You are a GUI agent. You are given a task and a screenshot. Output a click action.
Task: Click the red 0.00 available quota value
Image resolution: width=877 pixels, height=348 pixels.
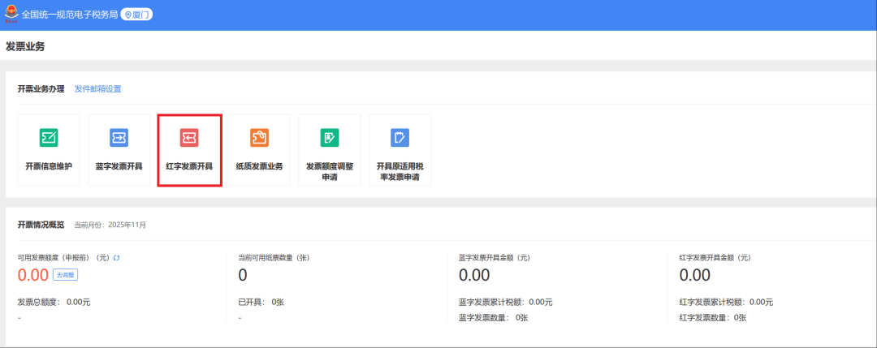click(33, 276)
